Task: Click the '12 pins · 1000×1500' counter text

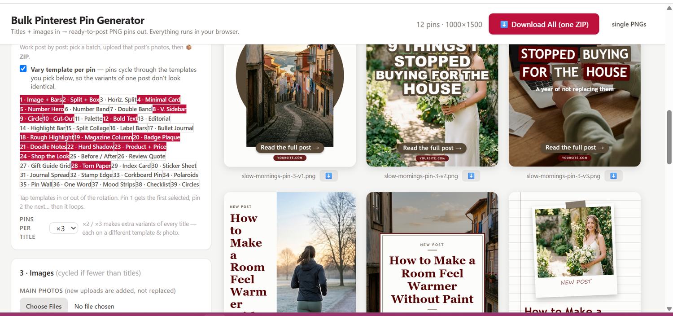Action: (x=449, y=24)
